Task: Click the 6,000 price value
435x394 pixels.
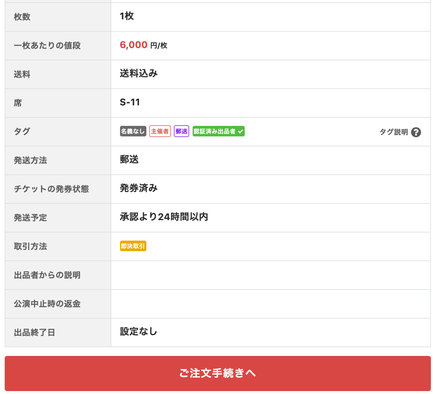Action: pyautogui.click(x=134, y=45)
